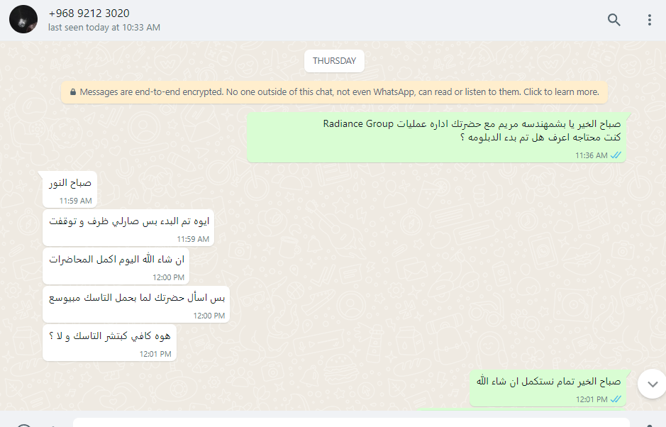This screenshot has width=666, height=427.
Task: Select the incoming message ending 12:00 PM about lectures
Action: pyautogui.click(x=116, y=266)
